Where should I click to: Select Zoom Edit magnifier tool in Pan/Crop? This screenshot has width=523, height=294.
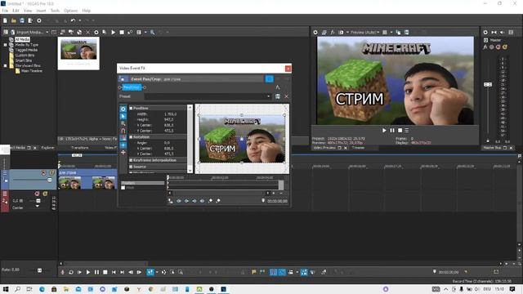click(x=123, y=123)
